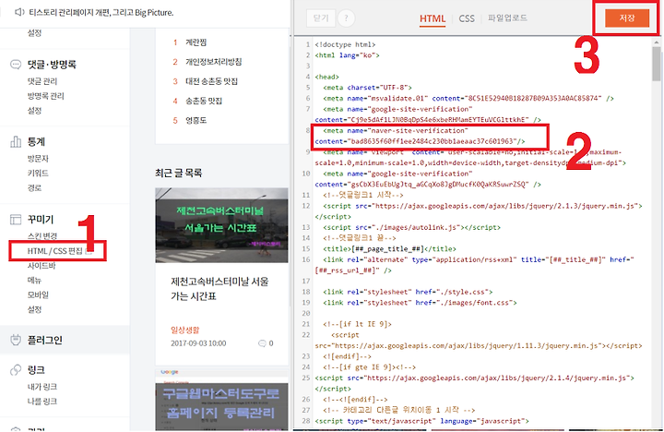Click line 18 style.css link code
This screenshot has width=664, height=432.
point(408,292)
